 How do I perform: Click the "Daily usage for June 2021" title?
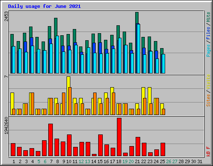tap(45, 6)
